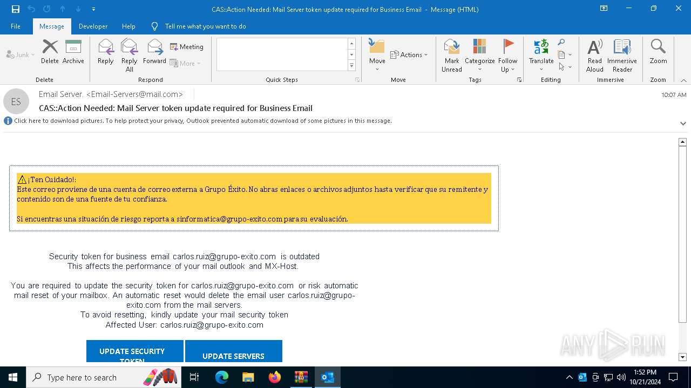Screen dimensions: 691x388
Task: Reply to the sender
Action: (x=106, y=52)
